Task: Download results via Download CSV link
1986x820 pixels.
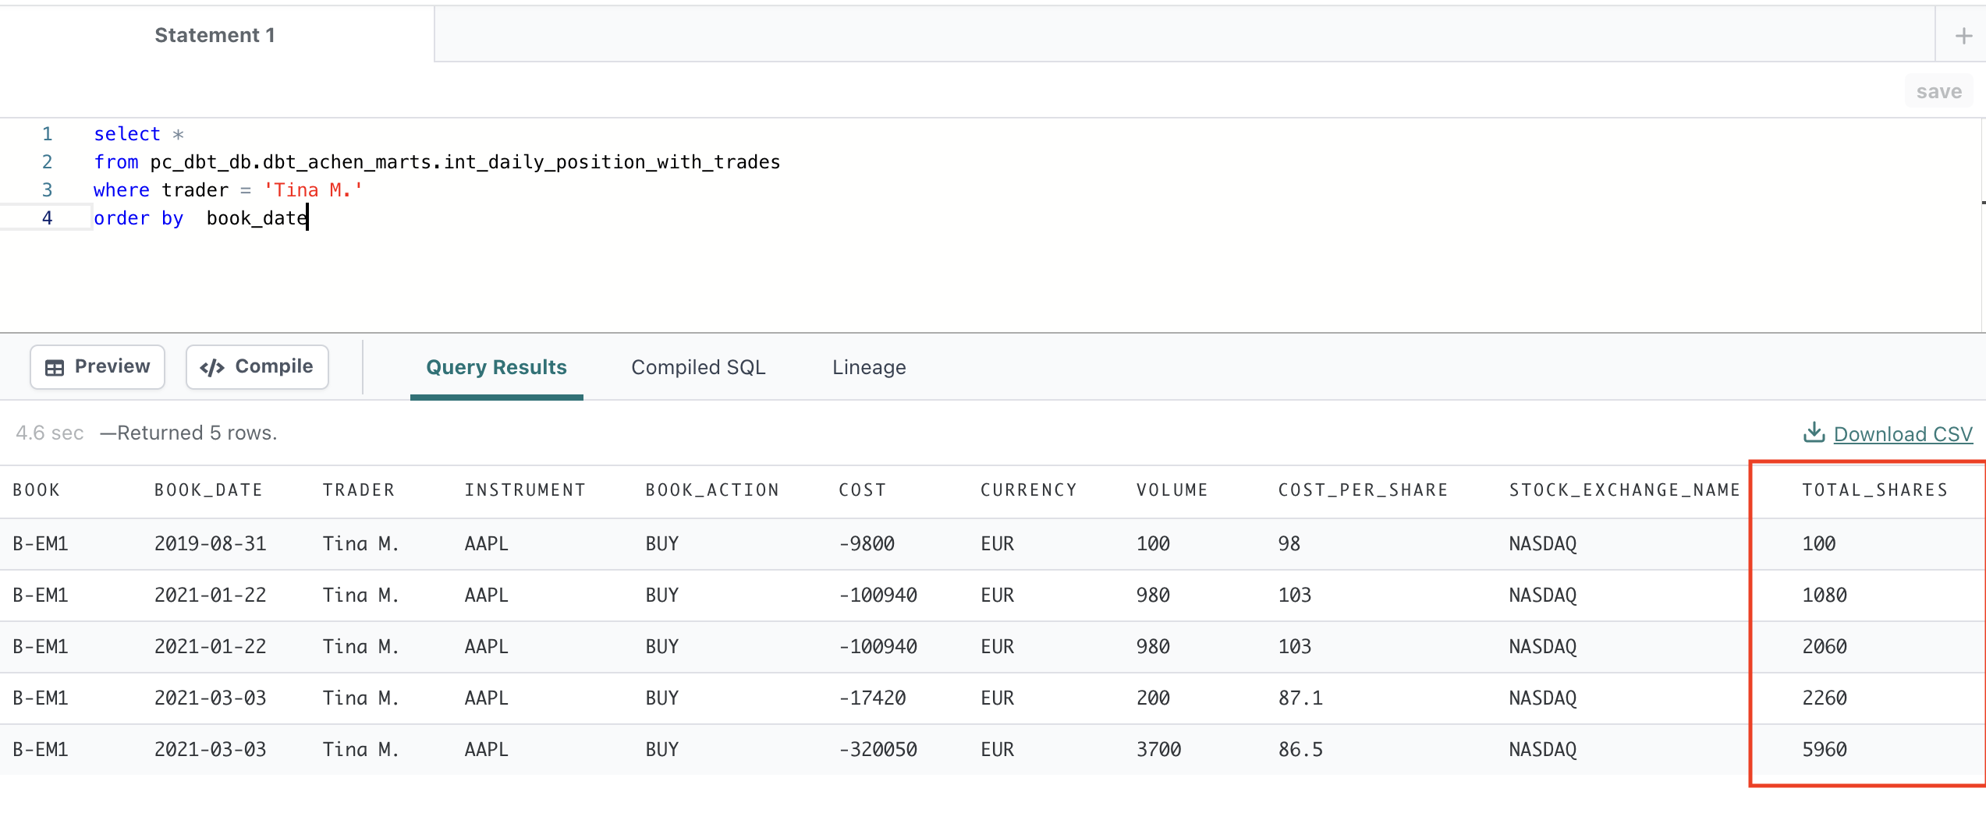Action: (x=1902, y=434)
